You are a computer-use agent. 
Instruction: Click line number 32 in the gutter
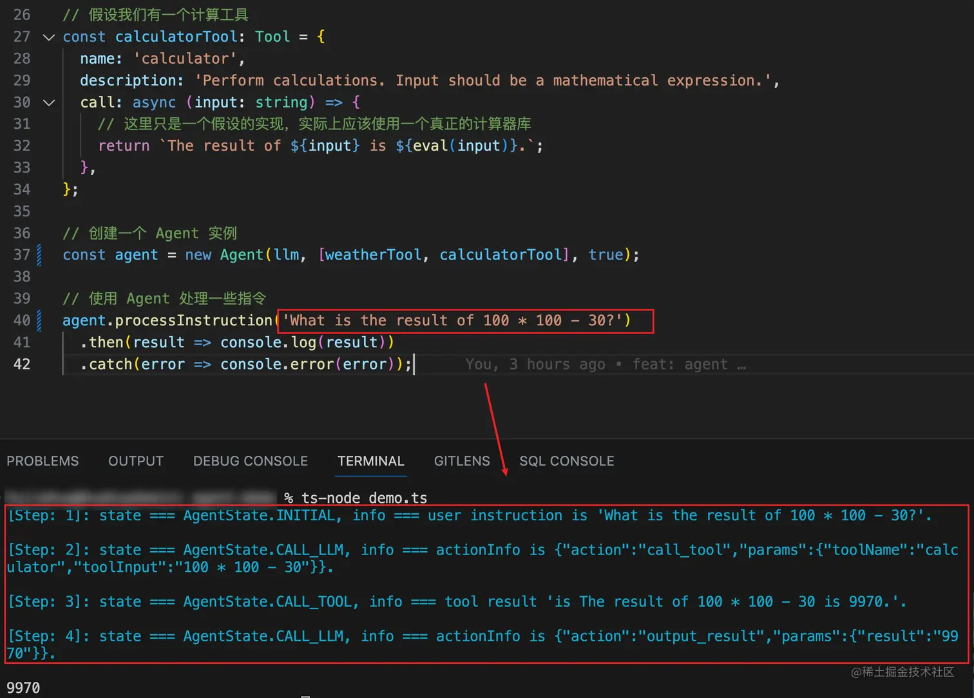pos(22,146)
